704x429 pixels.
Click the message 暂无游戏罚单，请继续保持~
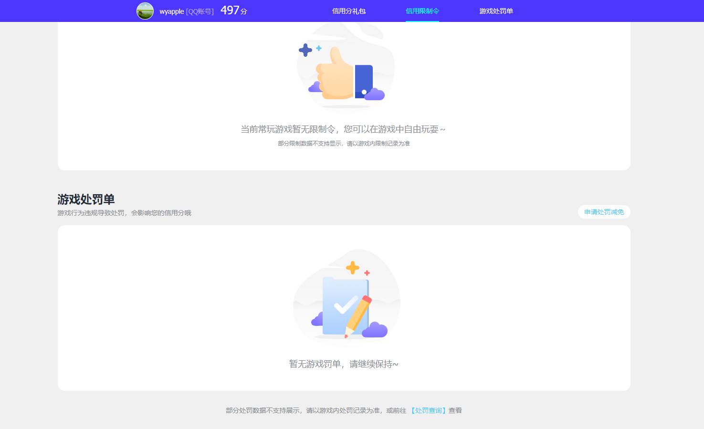point(345,364)
